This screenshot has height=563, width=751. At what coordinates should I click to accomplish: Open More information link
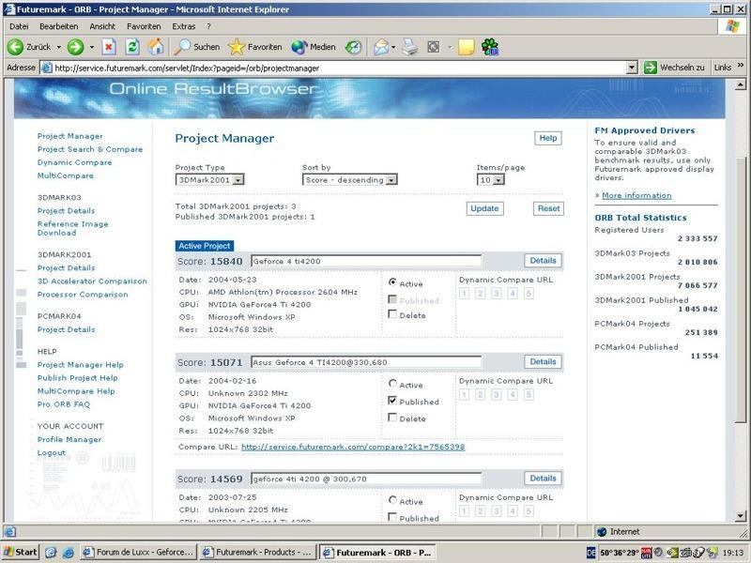click(x=636, y=195)
